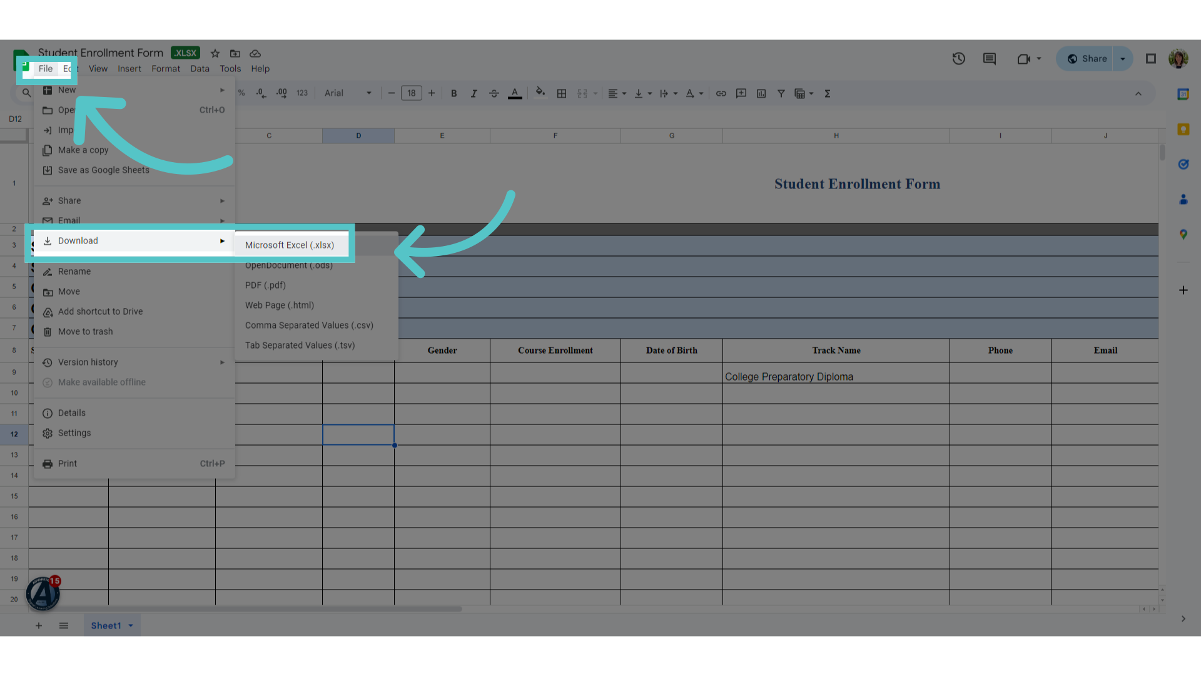This screenshot has height=676, width=1201.
Task: Click the Share button
Action: pos(1086,59)
